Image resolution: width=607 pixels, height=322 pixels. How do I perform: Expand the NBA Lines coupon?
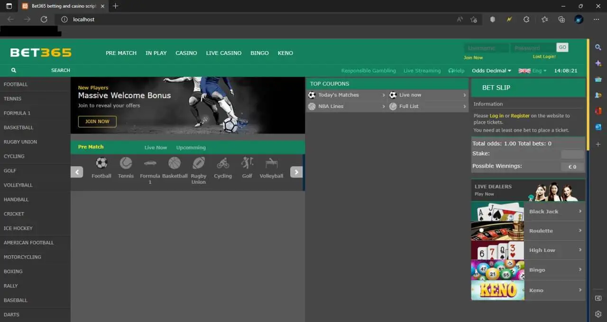point(346,106)
